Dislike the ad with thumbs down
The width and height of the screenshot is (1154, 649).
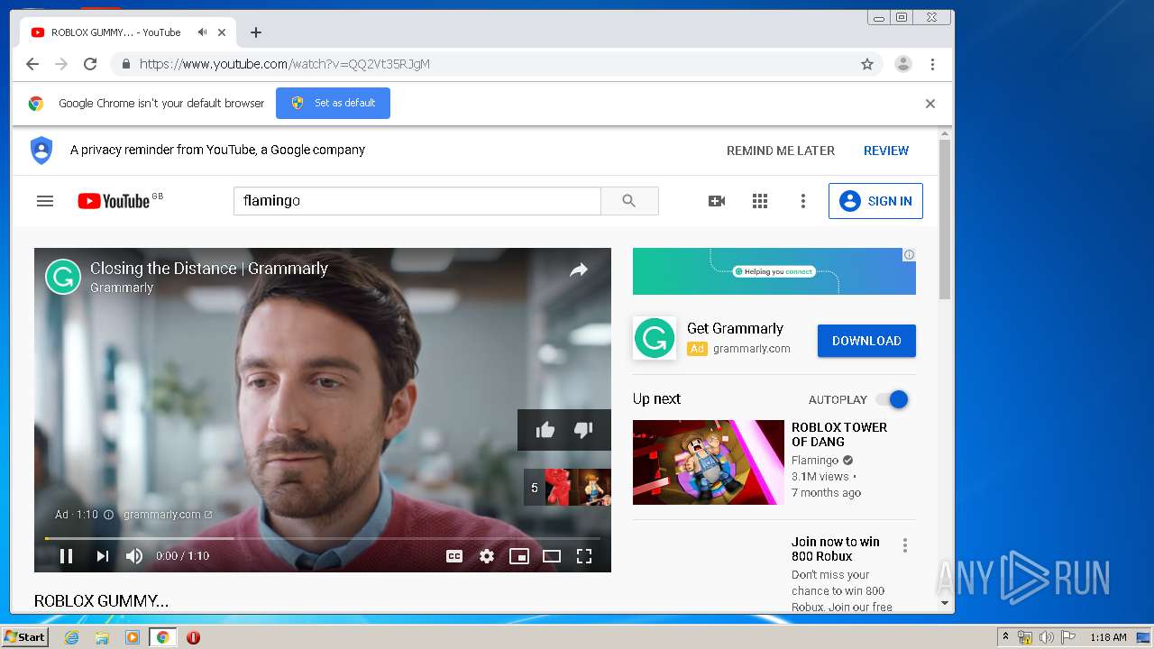[583, 430]
